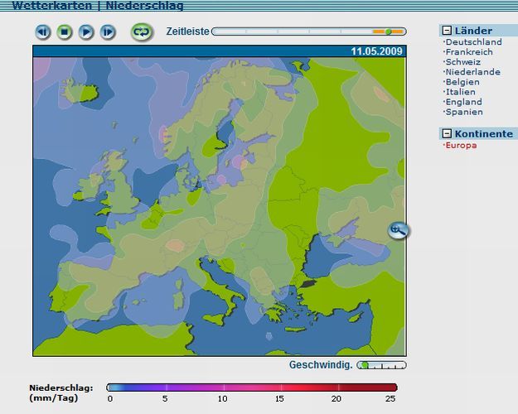Screen dimensions: 518x414
Task: Click the magnifier zoom icon on map
Action: click(399, 230)
